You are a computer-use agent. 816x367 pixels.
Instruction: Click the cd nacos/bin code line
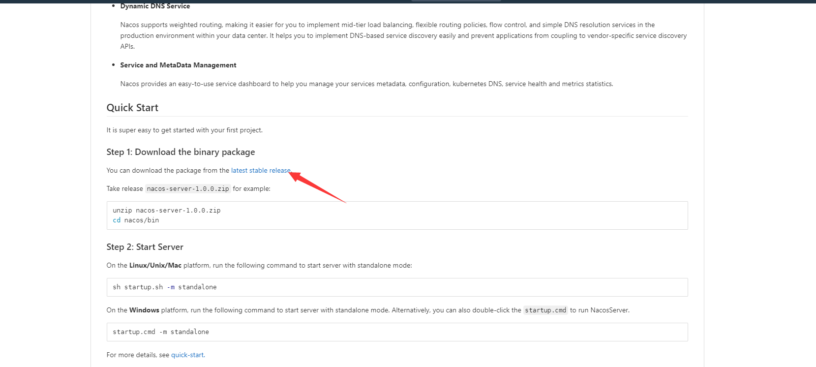[136, 220]
